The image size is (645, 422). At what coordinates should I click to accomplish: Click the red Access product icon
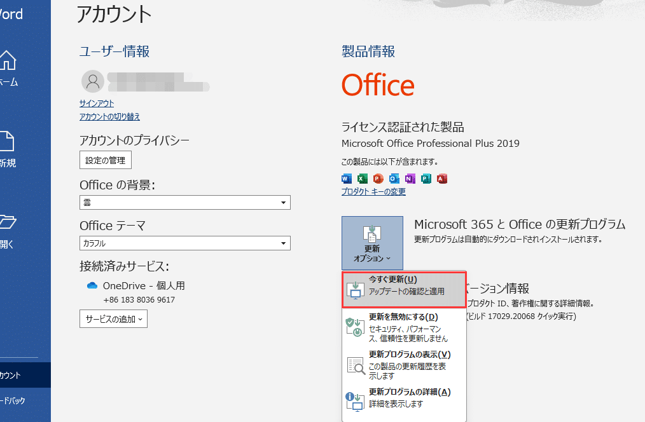point(442,178)
